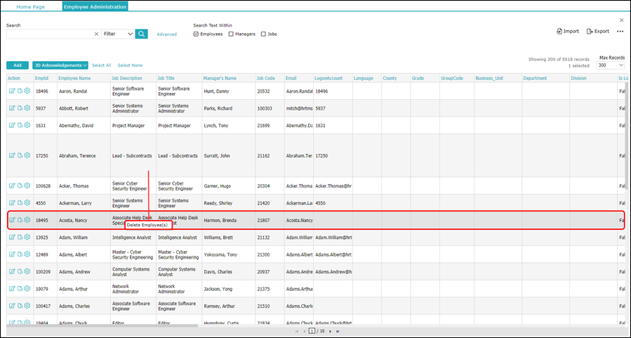Select Delete Employee(s) menu option
The image size is (631, 338).
coord(147,225)
